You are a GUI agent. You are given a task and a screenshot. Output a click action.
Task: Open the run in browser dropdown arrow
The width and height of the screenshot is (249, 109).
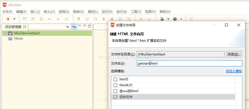point(168,19)
